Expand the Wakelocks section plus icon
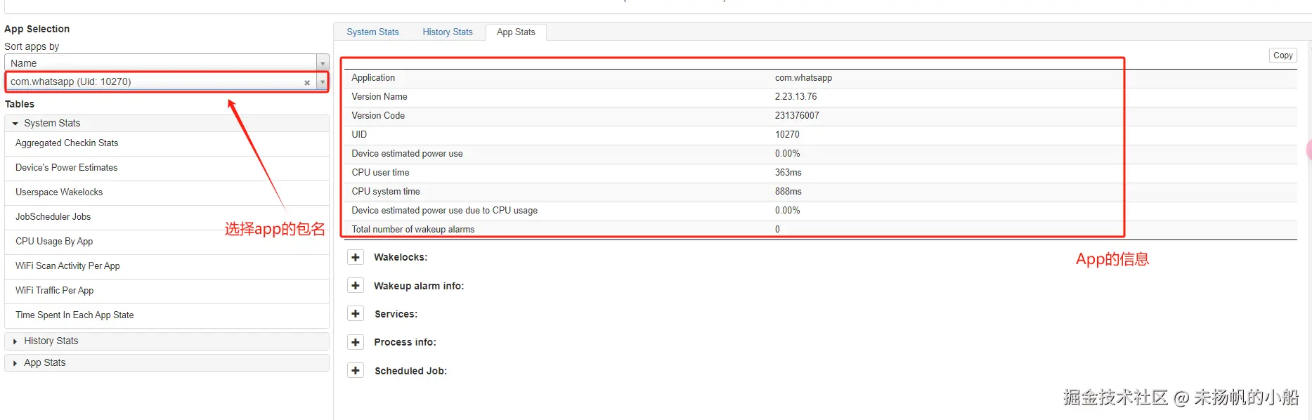 (x=356, y=257)
